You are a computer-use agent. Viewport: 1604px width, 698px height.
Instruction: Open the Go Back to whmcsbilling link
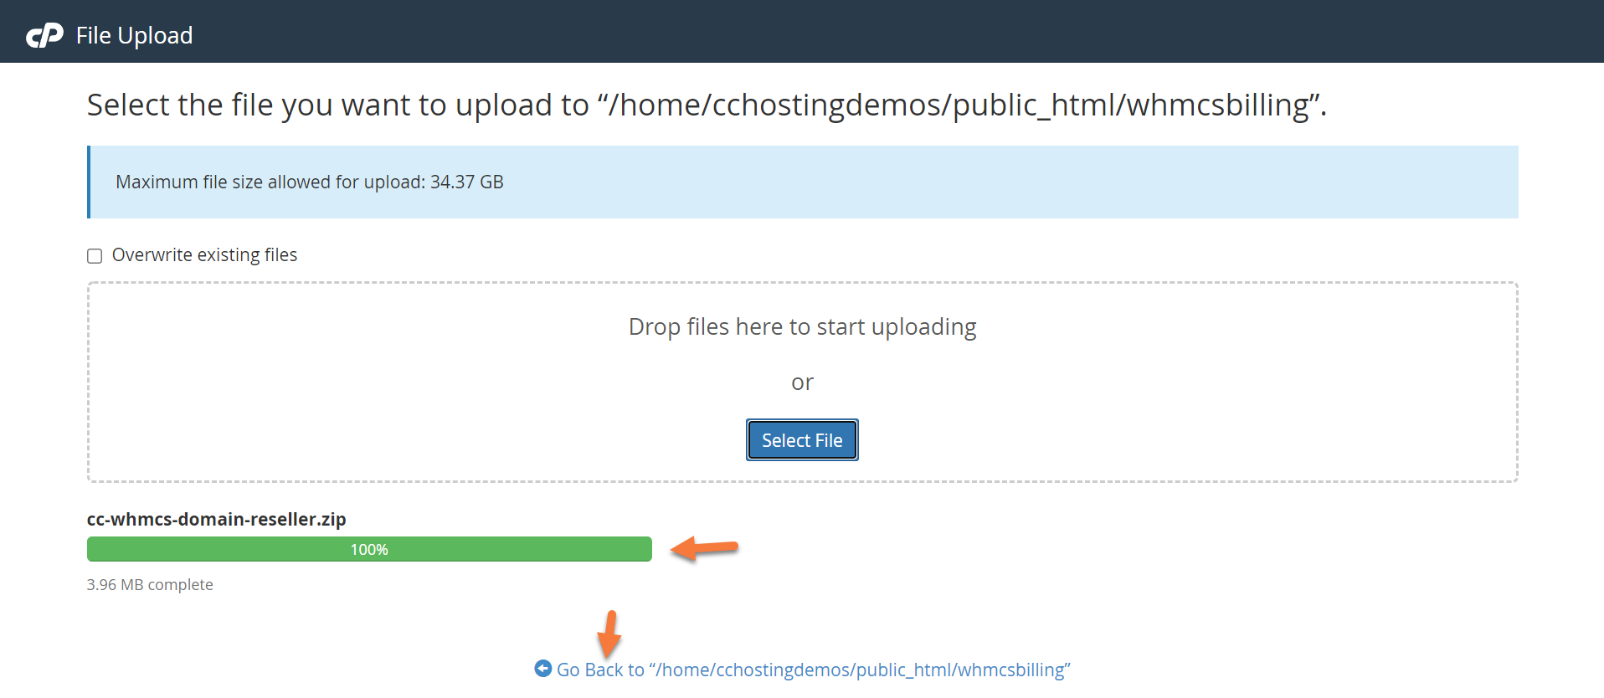coord(813,670)
